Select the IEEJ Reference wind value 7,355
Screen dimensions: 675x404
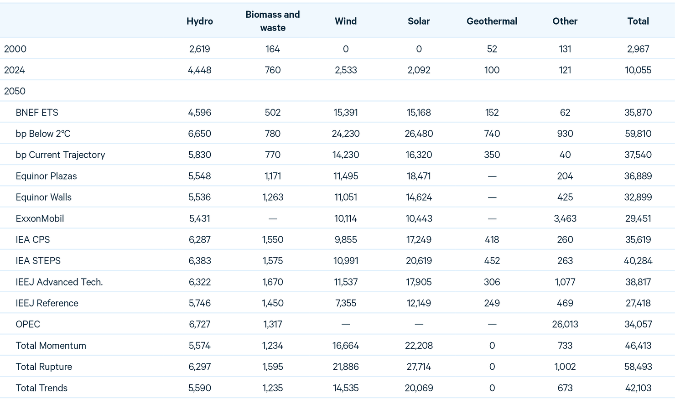pyautogui.click(x=345, y=303)
